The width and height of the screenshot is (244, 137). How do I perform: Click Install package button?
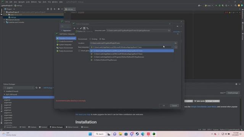[233, 93]
